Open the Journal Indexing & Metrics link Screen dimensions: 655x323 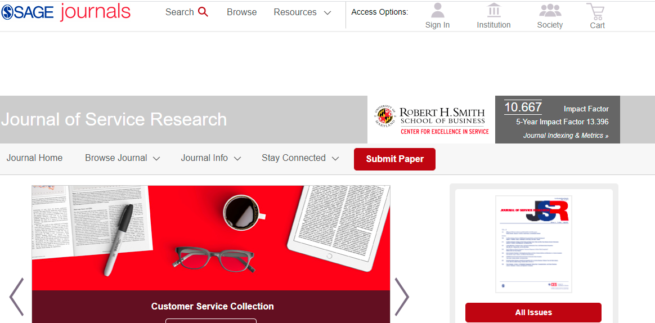click(x=566, y=136)
